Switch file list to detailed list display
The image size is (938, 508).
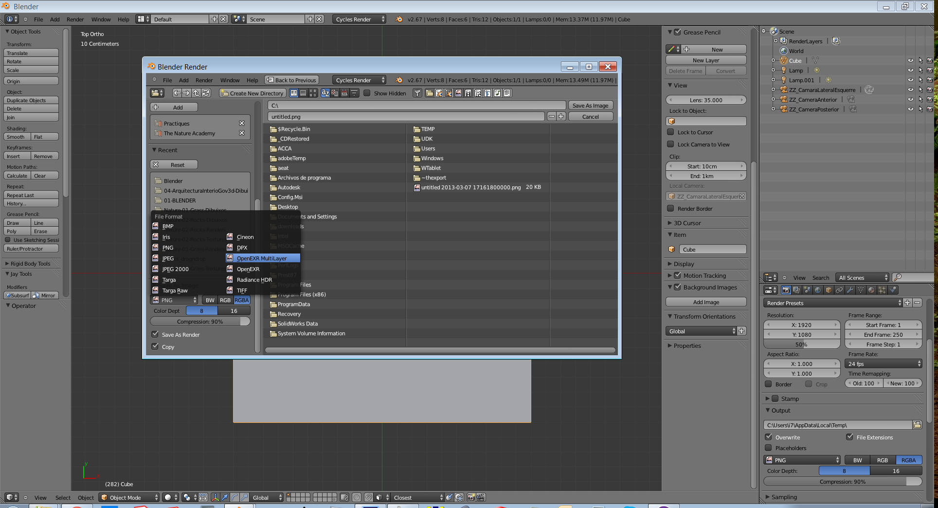tap(303, 93)
